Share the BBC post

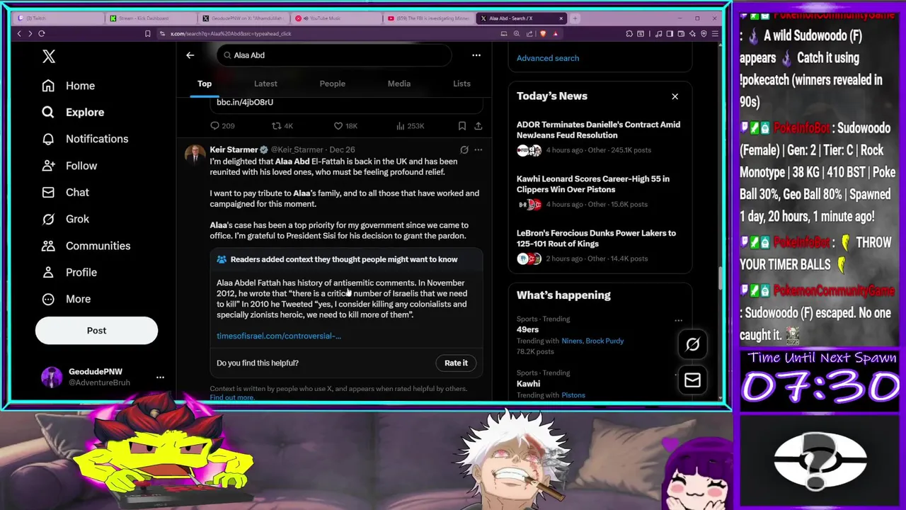click(478, 126)
